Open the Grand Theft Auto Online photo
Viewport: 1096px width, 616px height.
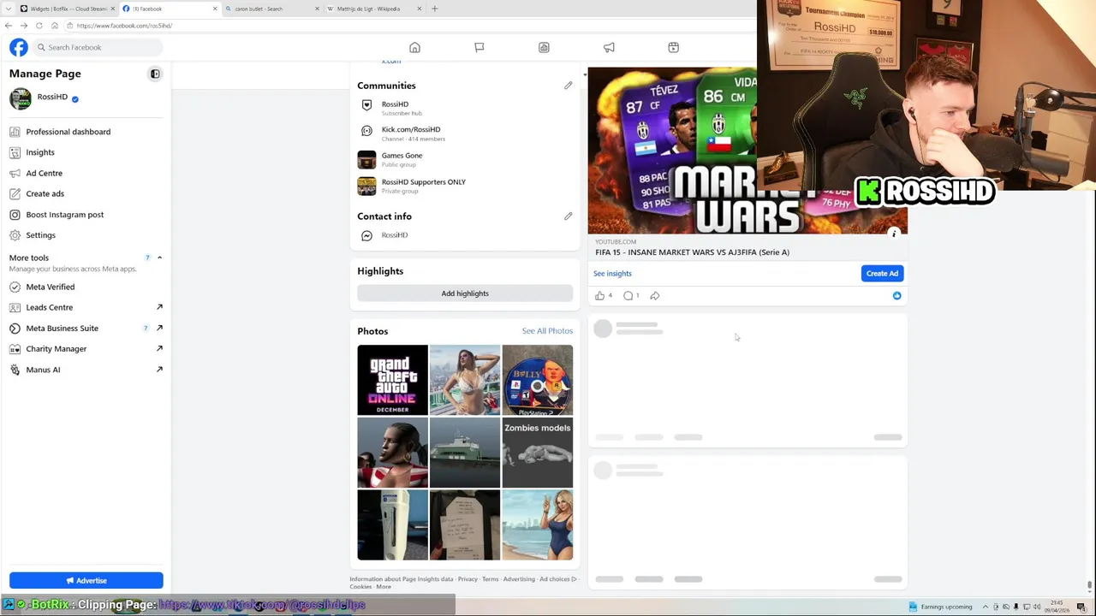click(x=392, y=380)
